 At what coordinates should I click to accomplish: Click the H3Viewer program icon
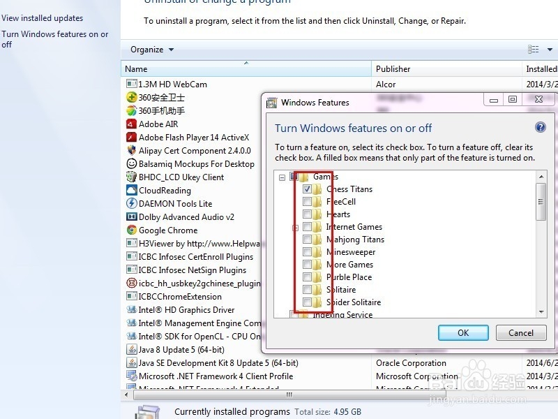pyautogui.click(x=132, y=243)
